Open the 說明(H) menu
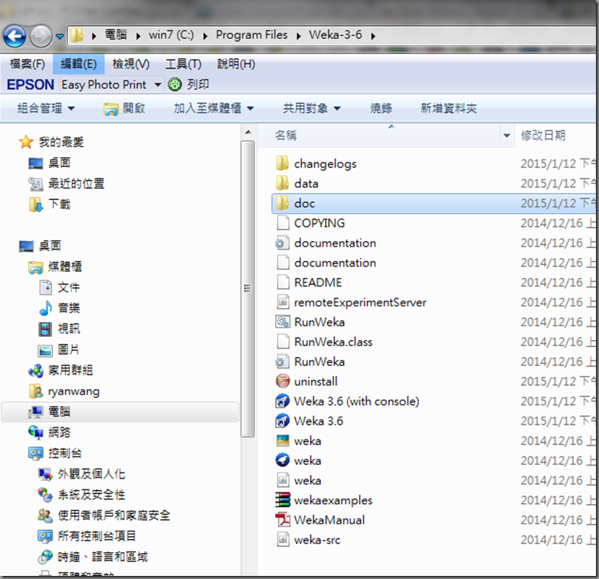The width and height of the screenshot is (599, 579). (x=236, y=64)
